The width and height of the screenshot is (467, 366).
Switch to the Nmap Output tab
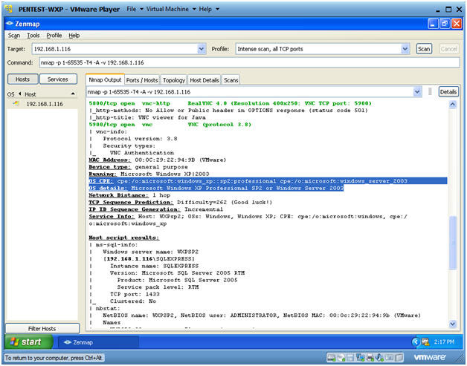105,79
